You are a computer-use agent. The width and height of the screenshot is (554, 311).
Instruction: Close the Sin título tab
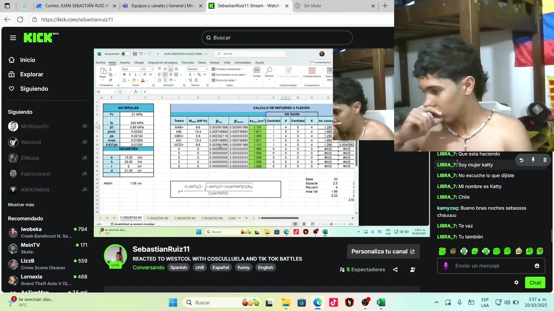pos(373,6)
